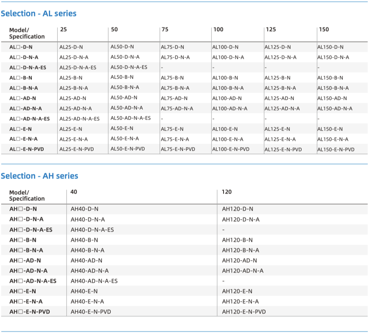
Task: Click the AL column header '75'
Action: tap(165, 30)
